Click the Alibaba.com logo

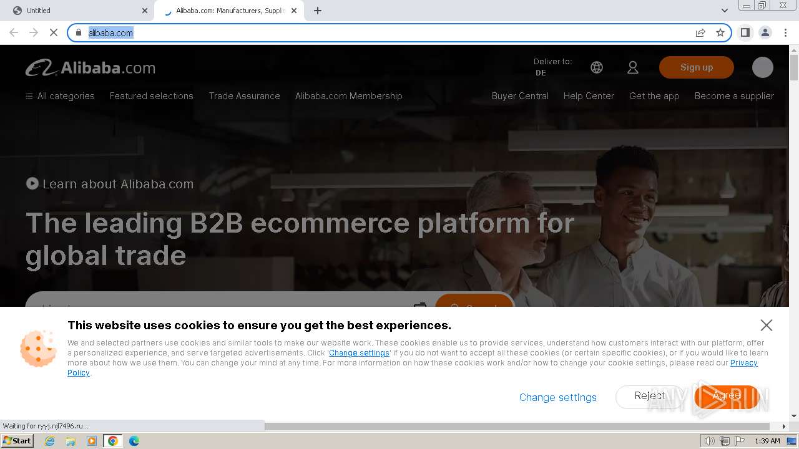(91, 68)
